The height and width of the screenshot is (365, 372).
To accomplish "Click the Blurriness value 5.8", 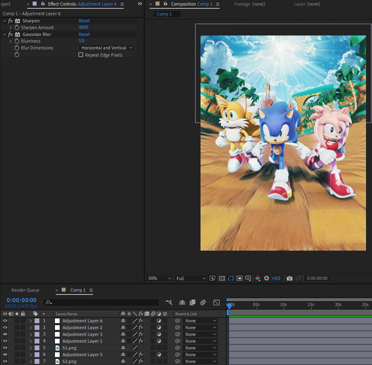I will pyautogui.click(x=82, y=41).
